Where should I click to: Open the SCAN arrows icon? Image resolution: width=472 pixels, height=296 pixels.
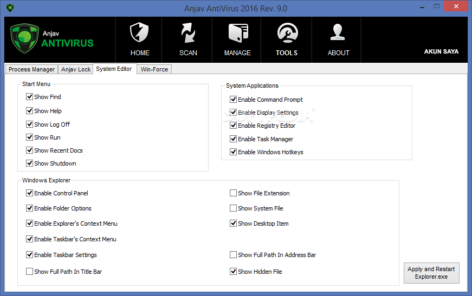click(188, 32)
